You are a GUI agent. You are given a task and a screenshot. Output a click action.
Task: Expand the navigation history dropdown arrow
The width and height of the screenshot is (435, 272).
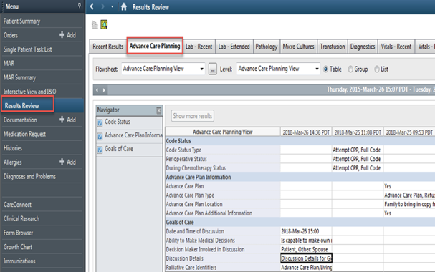tap(112, 6)
